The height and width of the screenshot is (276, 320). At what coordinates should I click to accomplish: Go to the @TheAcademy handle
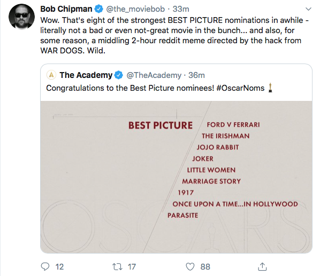(x=154, y=75)
